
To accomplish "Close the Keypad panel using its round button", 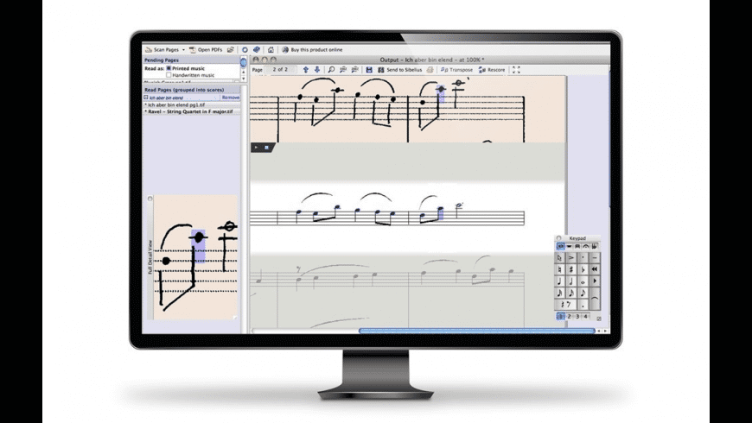I will click(558, 238).
